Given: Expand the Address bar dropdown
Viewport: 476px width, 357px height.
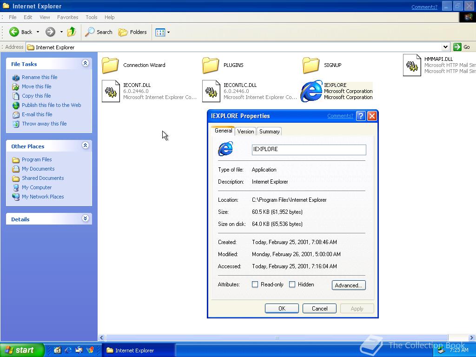Looking at the screenshot, I should [x=445, y=47].
